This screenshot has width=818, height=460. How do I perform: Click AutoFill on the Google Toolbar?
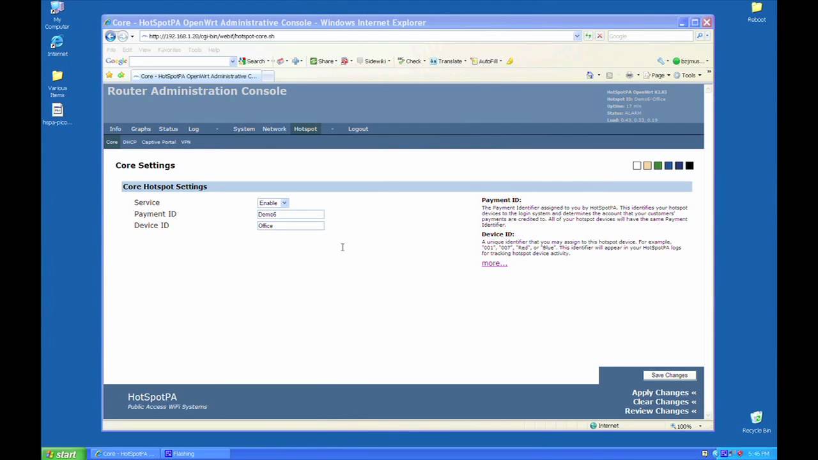tap(484, 61)
